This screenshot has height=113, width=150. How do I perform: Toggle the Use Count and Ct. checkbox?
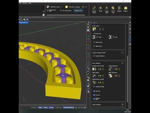coord(61,10)
